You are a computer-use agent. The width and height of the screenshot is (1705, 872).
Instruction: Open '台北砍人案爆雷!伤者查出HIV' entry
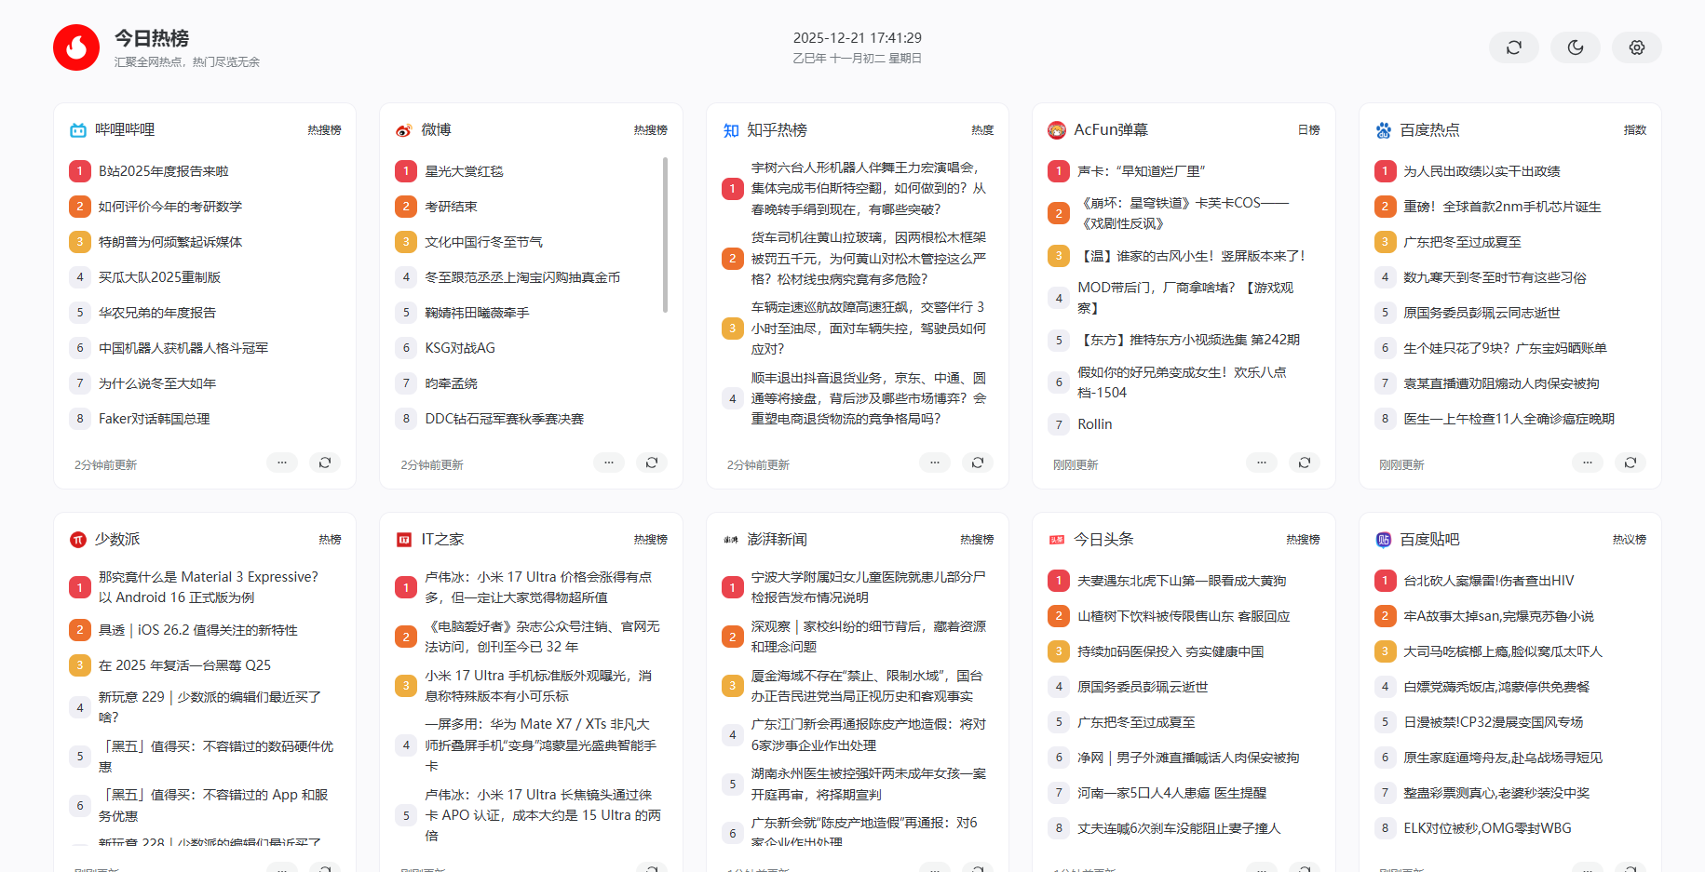(x=1489, y=581)
